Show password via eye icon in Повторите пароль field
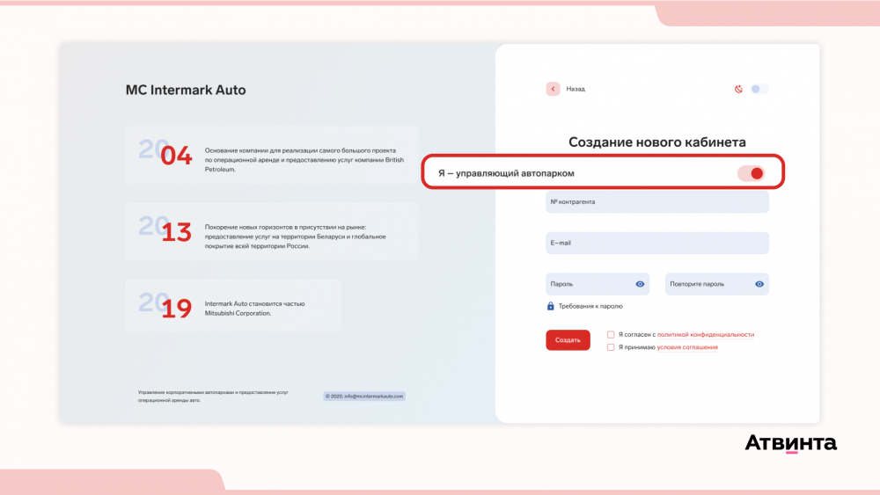 click(x=759, y=284)
